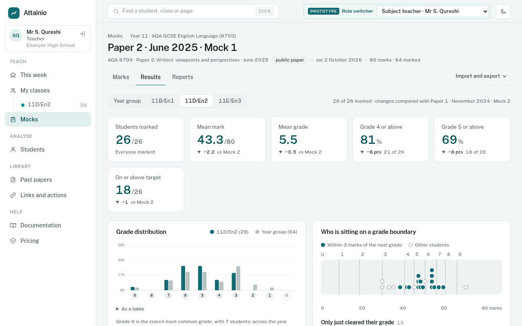
Task: Click the On or above target 18 value
Action: 123,190
